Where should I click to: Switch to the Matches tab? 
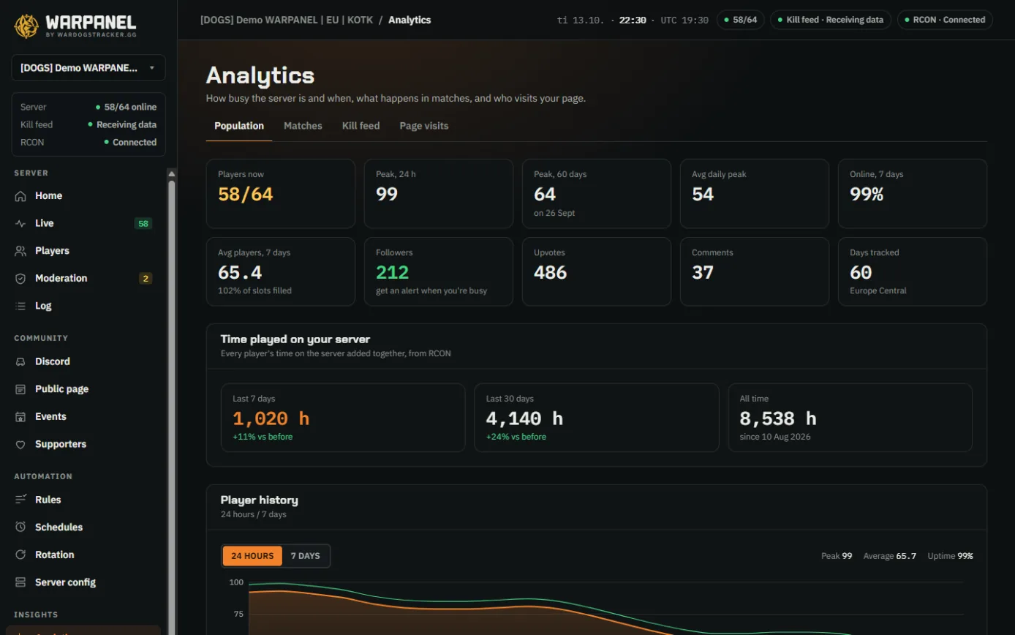pyautogui.click(x=303, y=126)
